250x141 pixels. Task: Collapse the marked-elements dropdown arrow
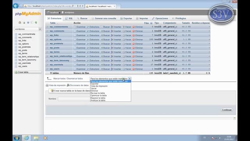pos(130,79)
